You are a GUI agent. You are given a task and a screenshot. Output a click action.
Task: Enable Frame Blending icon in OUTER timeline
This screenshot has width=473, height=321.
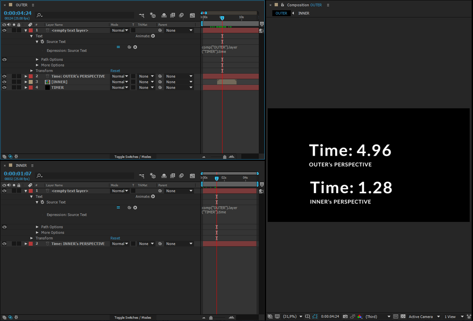(173, 15)
